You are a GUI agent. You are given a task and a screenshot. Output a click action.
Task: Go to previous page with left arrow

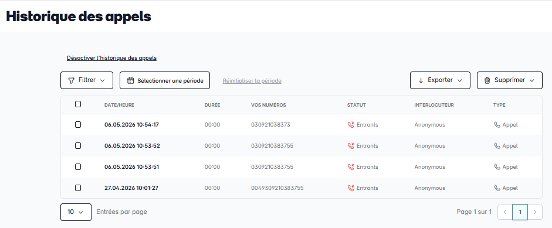(x=505, y=212)
